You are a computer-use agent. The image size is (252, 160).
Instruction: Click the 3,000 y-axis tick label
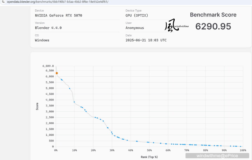[x=50, y=111]
